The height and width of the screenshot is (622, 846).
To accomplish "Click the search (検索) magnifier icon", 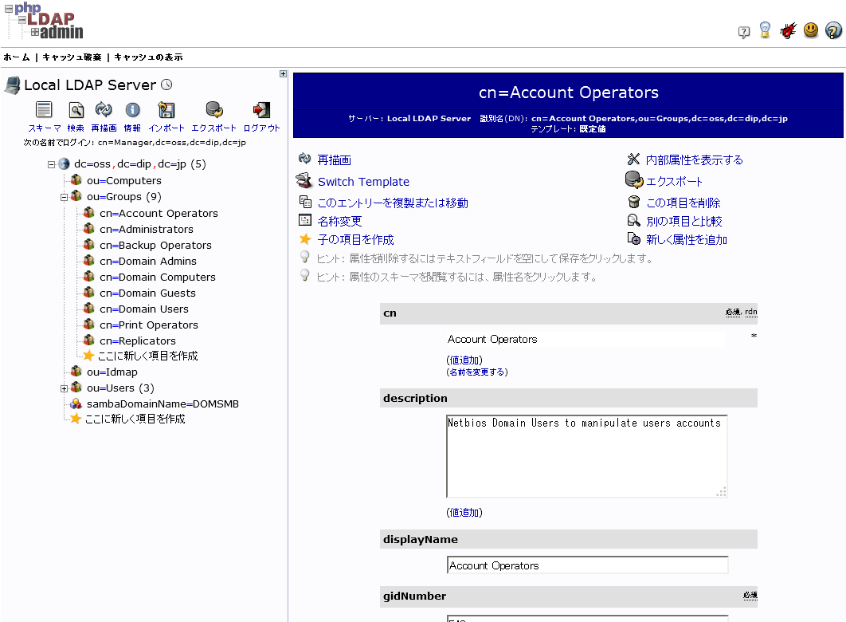I will pyautogui.click(x=76, y=109).
